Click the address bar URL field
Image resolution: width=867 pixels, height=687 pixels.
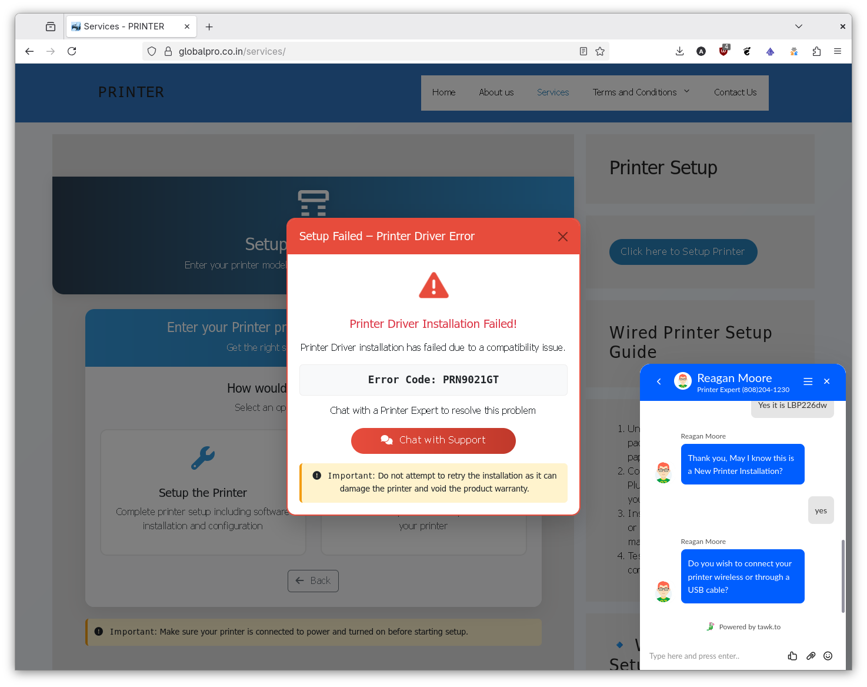[x=375, y=51]
